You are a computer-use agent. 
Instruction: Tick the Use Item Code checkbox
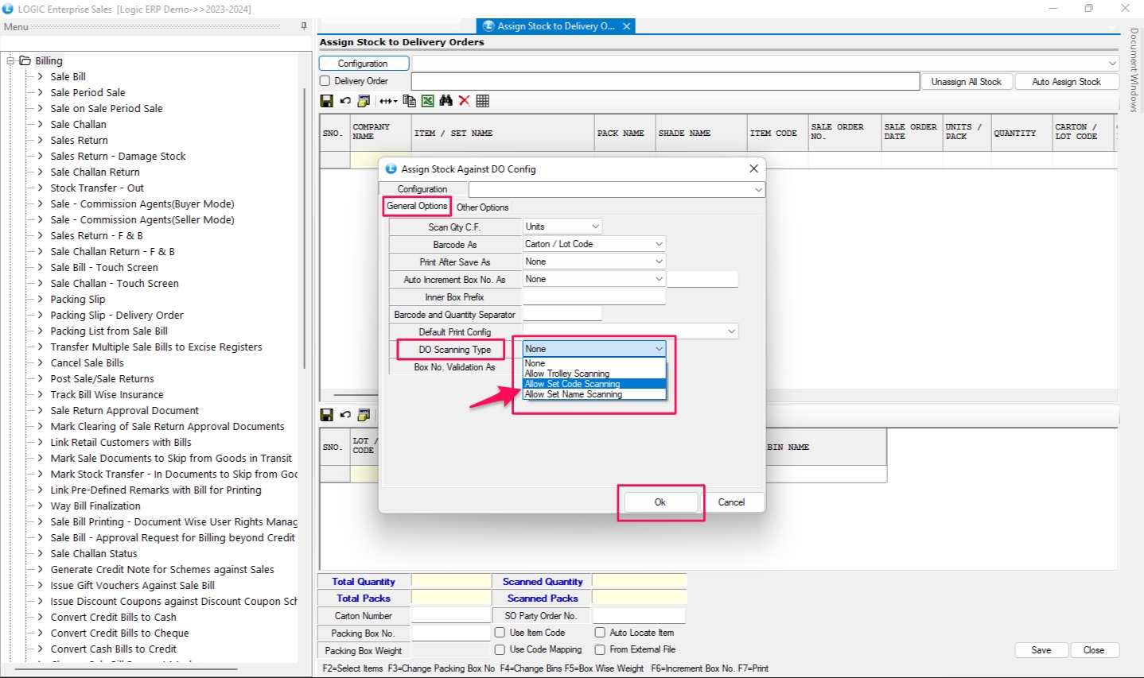pos(500,633)
